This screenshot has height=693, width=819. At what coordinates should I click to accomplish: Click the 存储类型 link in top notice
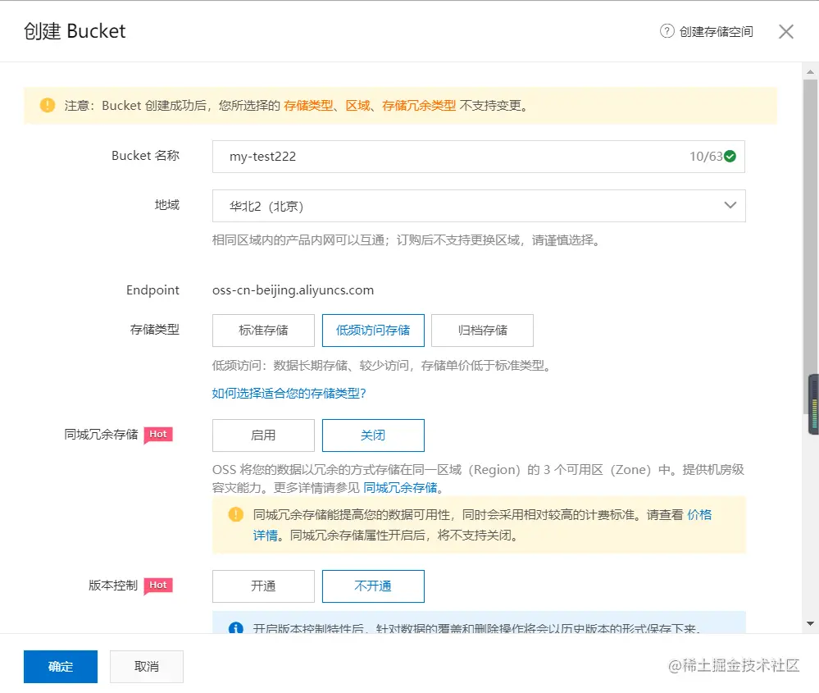click(308, 106)
